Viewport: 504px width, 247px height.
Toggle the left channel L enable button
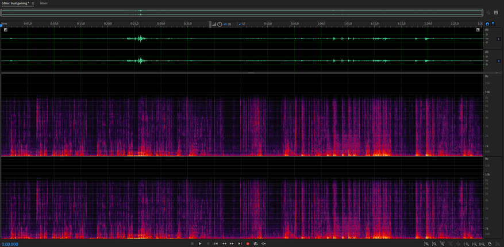click(498, 39)
